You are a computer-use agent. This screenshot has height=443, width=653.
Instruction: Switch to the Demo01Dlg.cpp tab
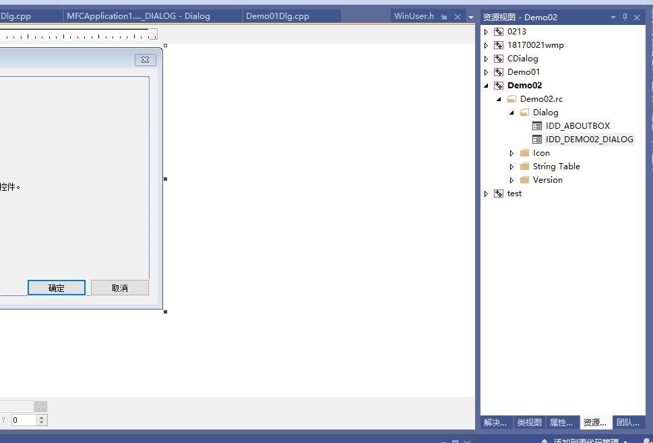pyautogui.click(x=278, y=16)
